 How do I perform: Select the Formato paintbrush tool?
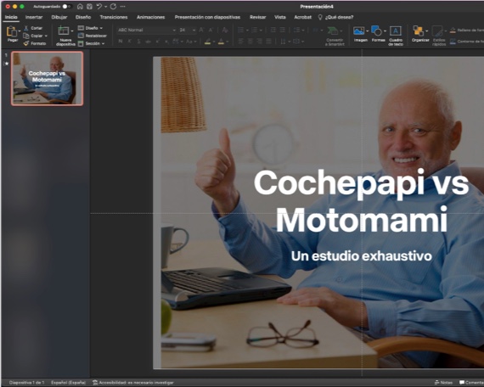[35, 43]
